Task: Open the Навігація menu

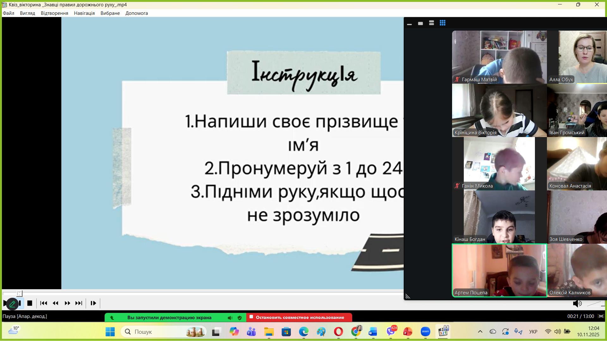Action: pos(84,13)
